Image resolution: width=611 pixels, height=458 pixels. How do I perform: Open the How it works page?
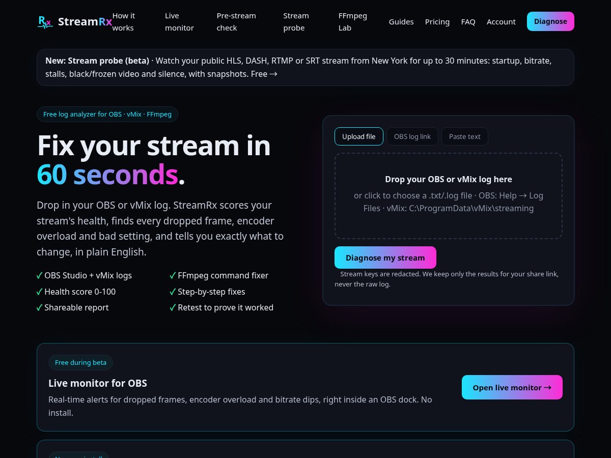click(124, 22)
